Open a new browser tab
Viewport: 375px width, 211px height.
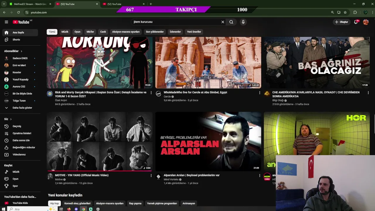pyautogui.click(x=151, y=4)
